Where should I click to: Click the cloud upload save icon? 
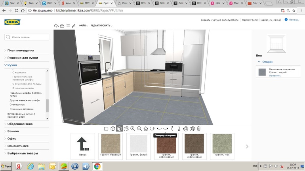[x=56, y=26]
